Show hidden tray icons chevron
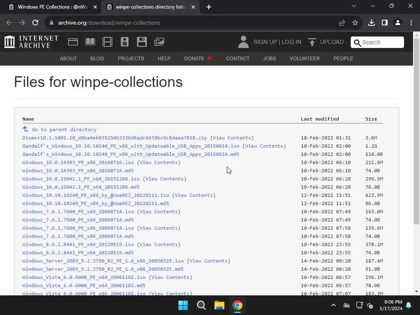Image resolution: width=420 pixels, height=315 pixels. 333,305
